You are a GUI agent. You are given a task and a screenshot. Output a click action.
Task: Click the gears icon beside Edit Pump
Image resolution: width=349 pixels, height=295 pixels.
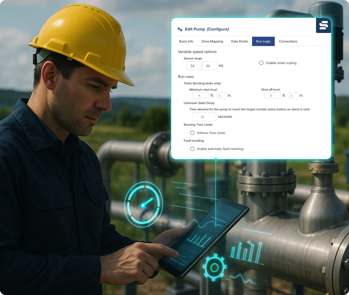coord(180,29)
